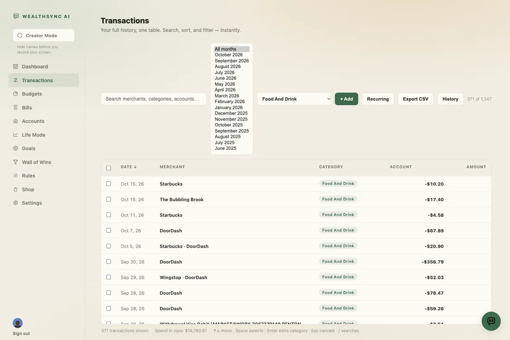The width and height of the screenshot is (510, 340).
Task: Check the DoorDash -$356.79 row checkbox
Action: 108,262
